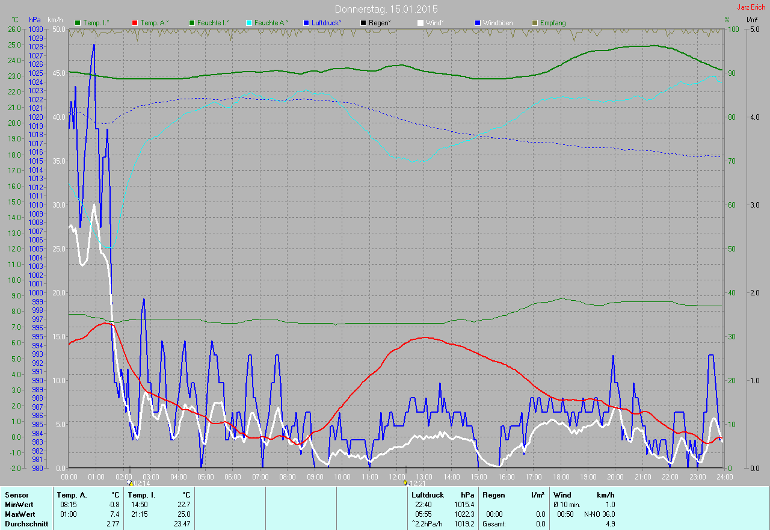Click the '21:15' indoor temperature maximum time
This screenshot has width=770, height=530.
tap(140, 514)
